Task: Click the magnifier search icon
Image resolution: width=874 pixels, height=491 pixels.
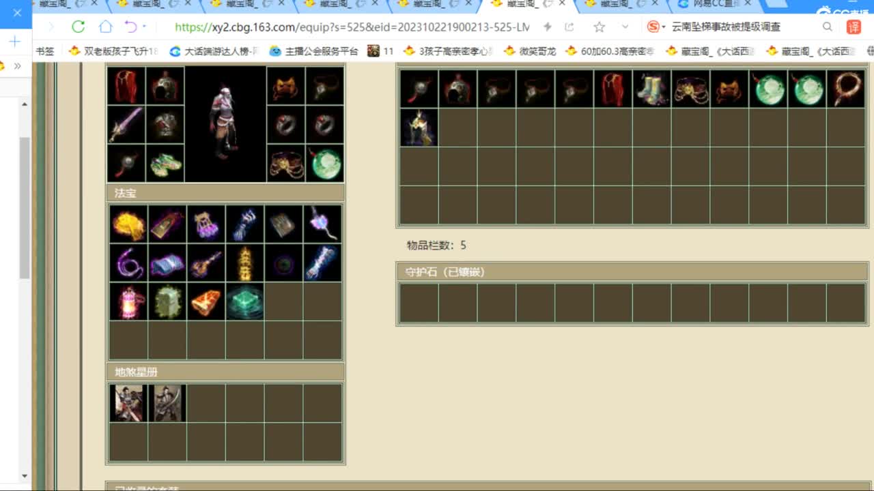Action: [x=828, y=27]
